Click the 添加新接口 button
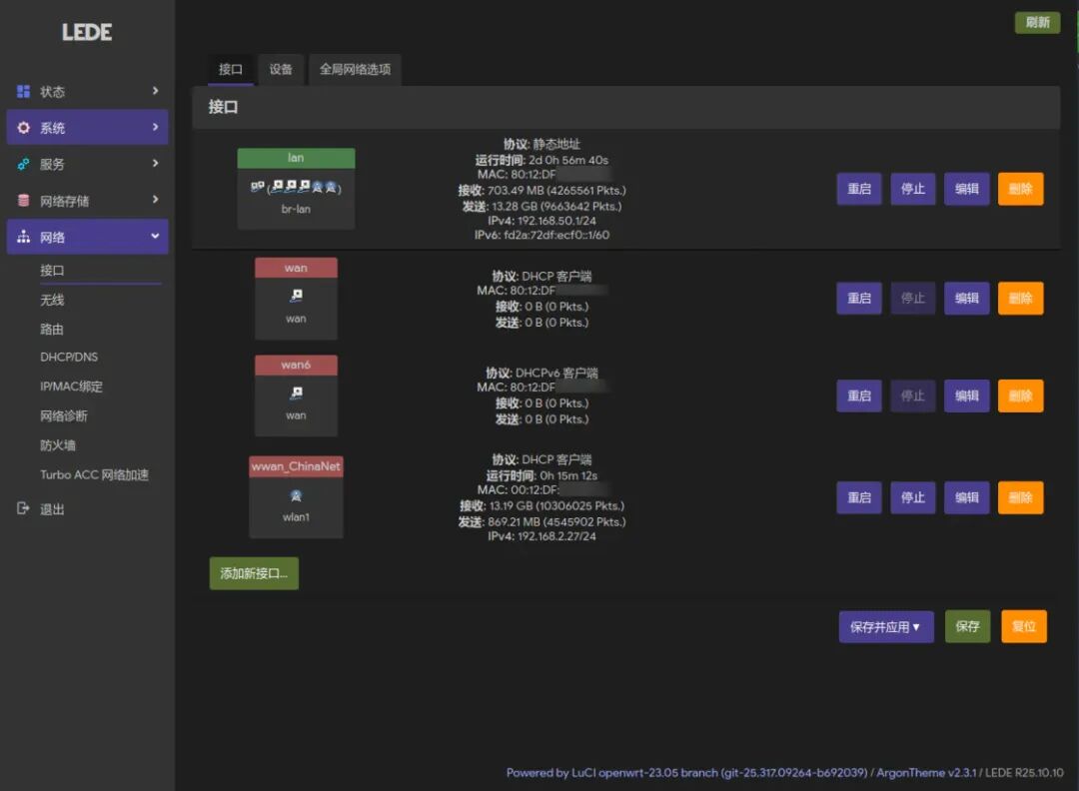The height and width of the screenshot is (791, 1079). point(254,573)
